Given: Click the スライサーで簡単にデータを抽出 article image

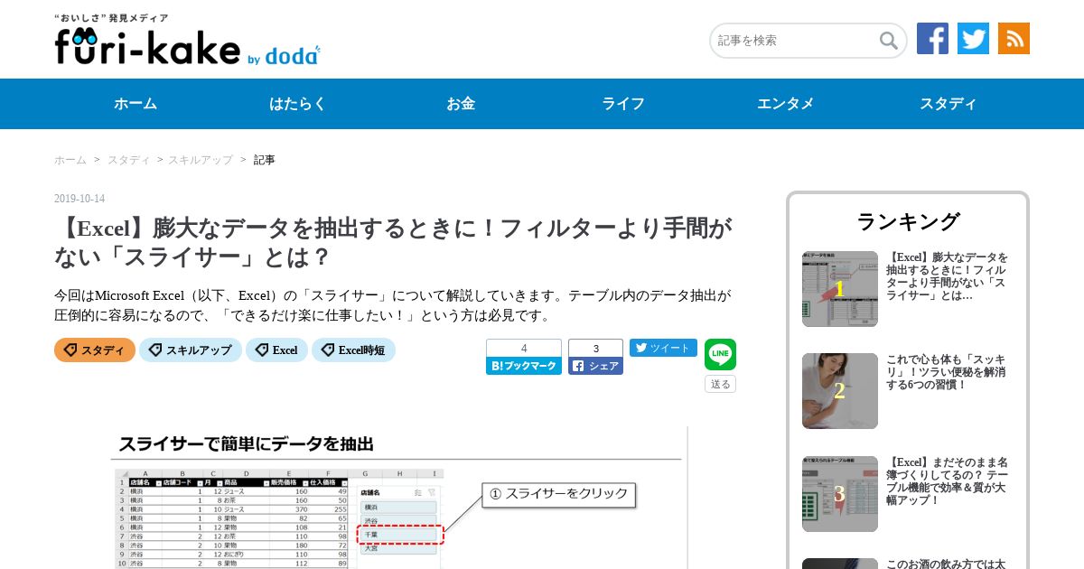Looking at the screenshot, I should (397, 498).
